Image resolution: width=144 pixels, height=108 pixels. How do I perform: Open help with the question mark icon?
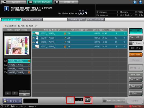coord(140,2)
